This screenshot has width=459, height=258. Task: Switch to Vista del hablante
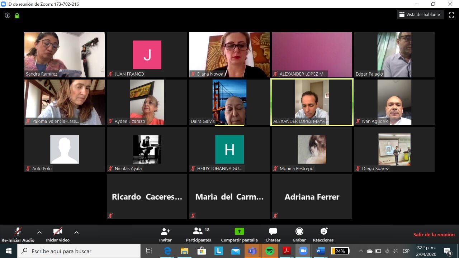421,15
